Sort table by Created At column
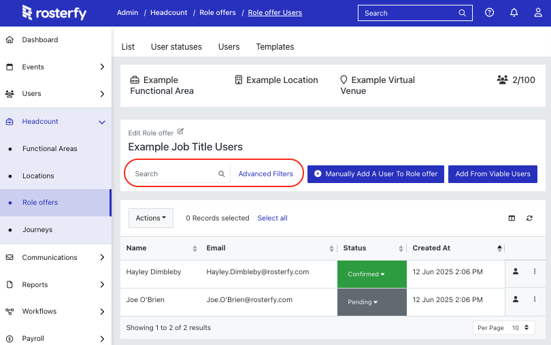 click(x=499, y=248)
